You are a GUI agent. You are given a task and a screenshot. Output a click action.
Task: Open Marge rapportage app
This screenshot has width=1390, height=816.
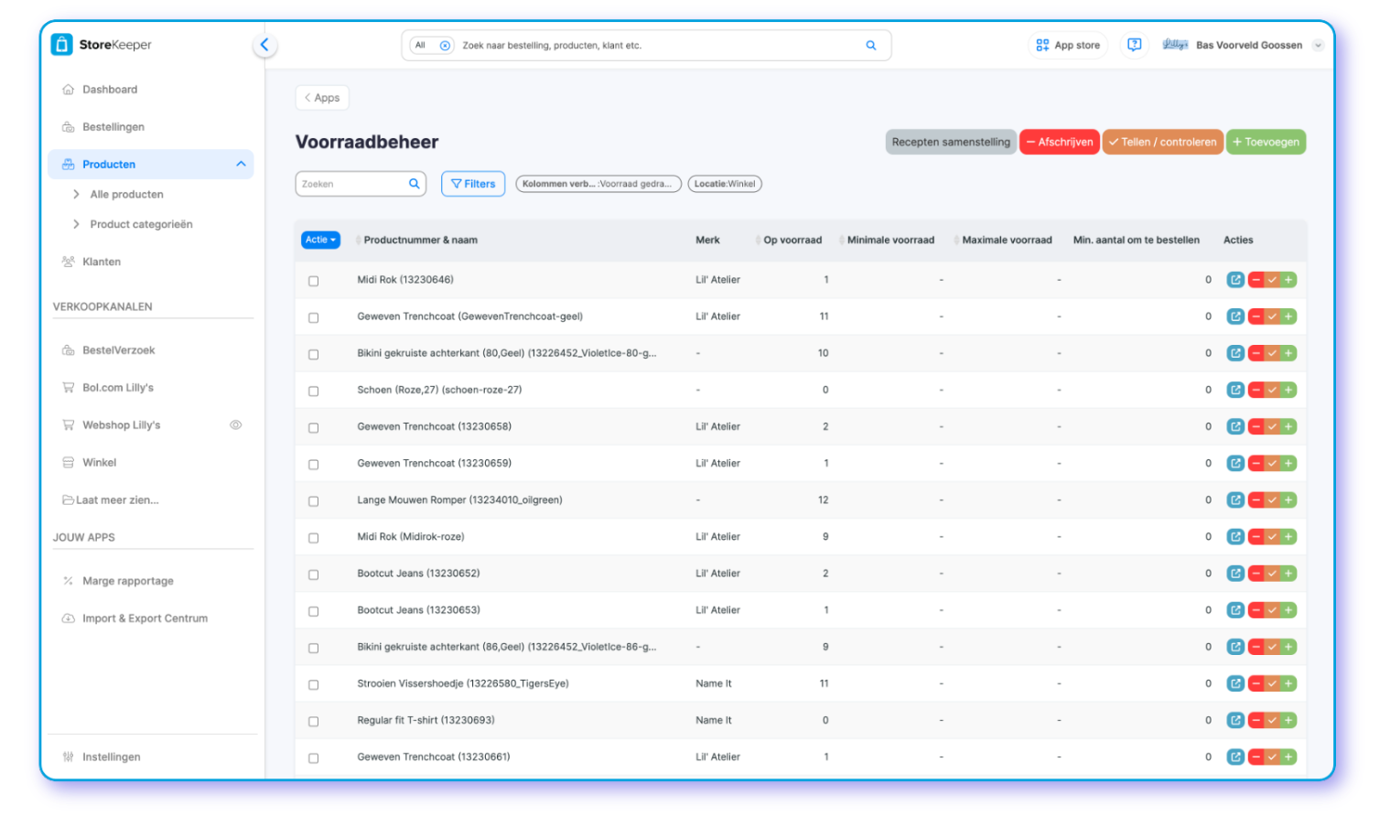[x=127, y=581]
